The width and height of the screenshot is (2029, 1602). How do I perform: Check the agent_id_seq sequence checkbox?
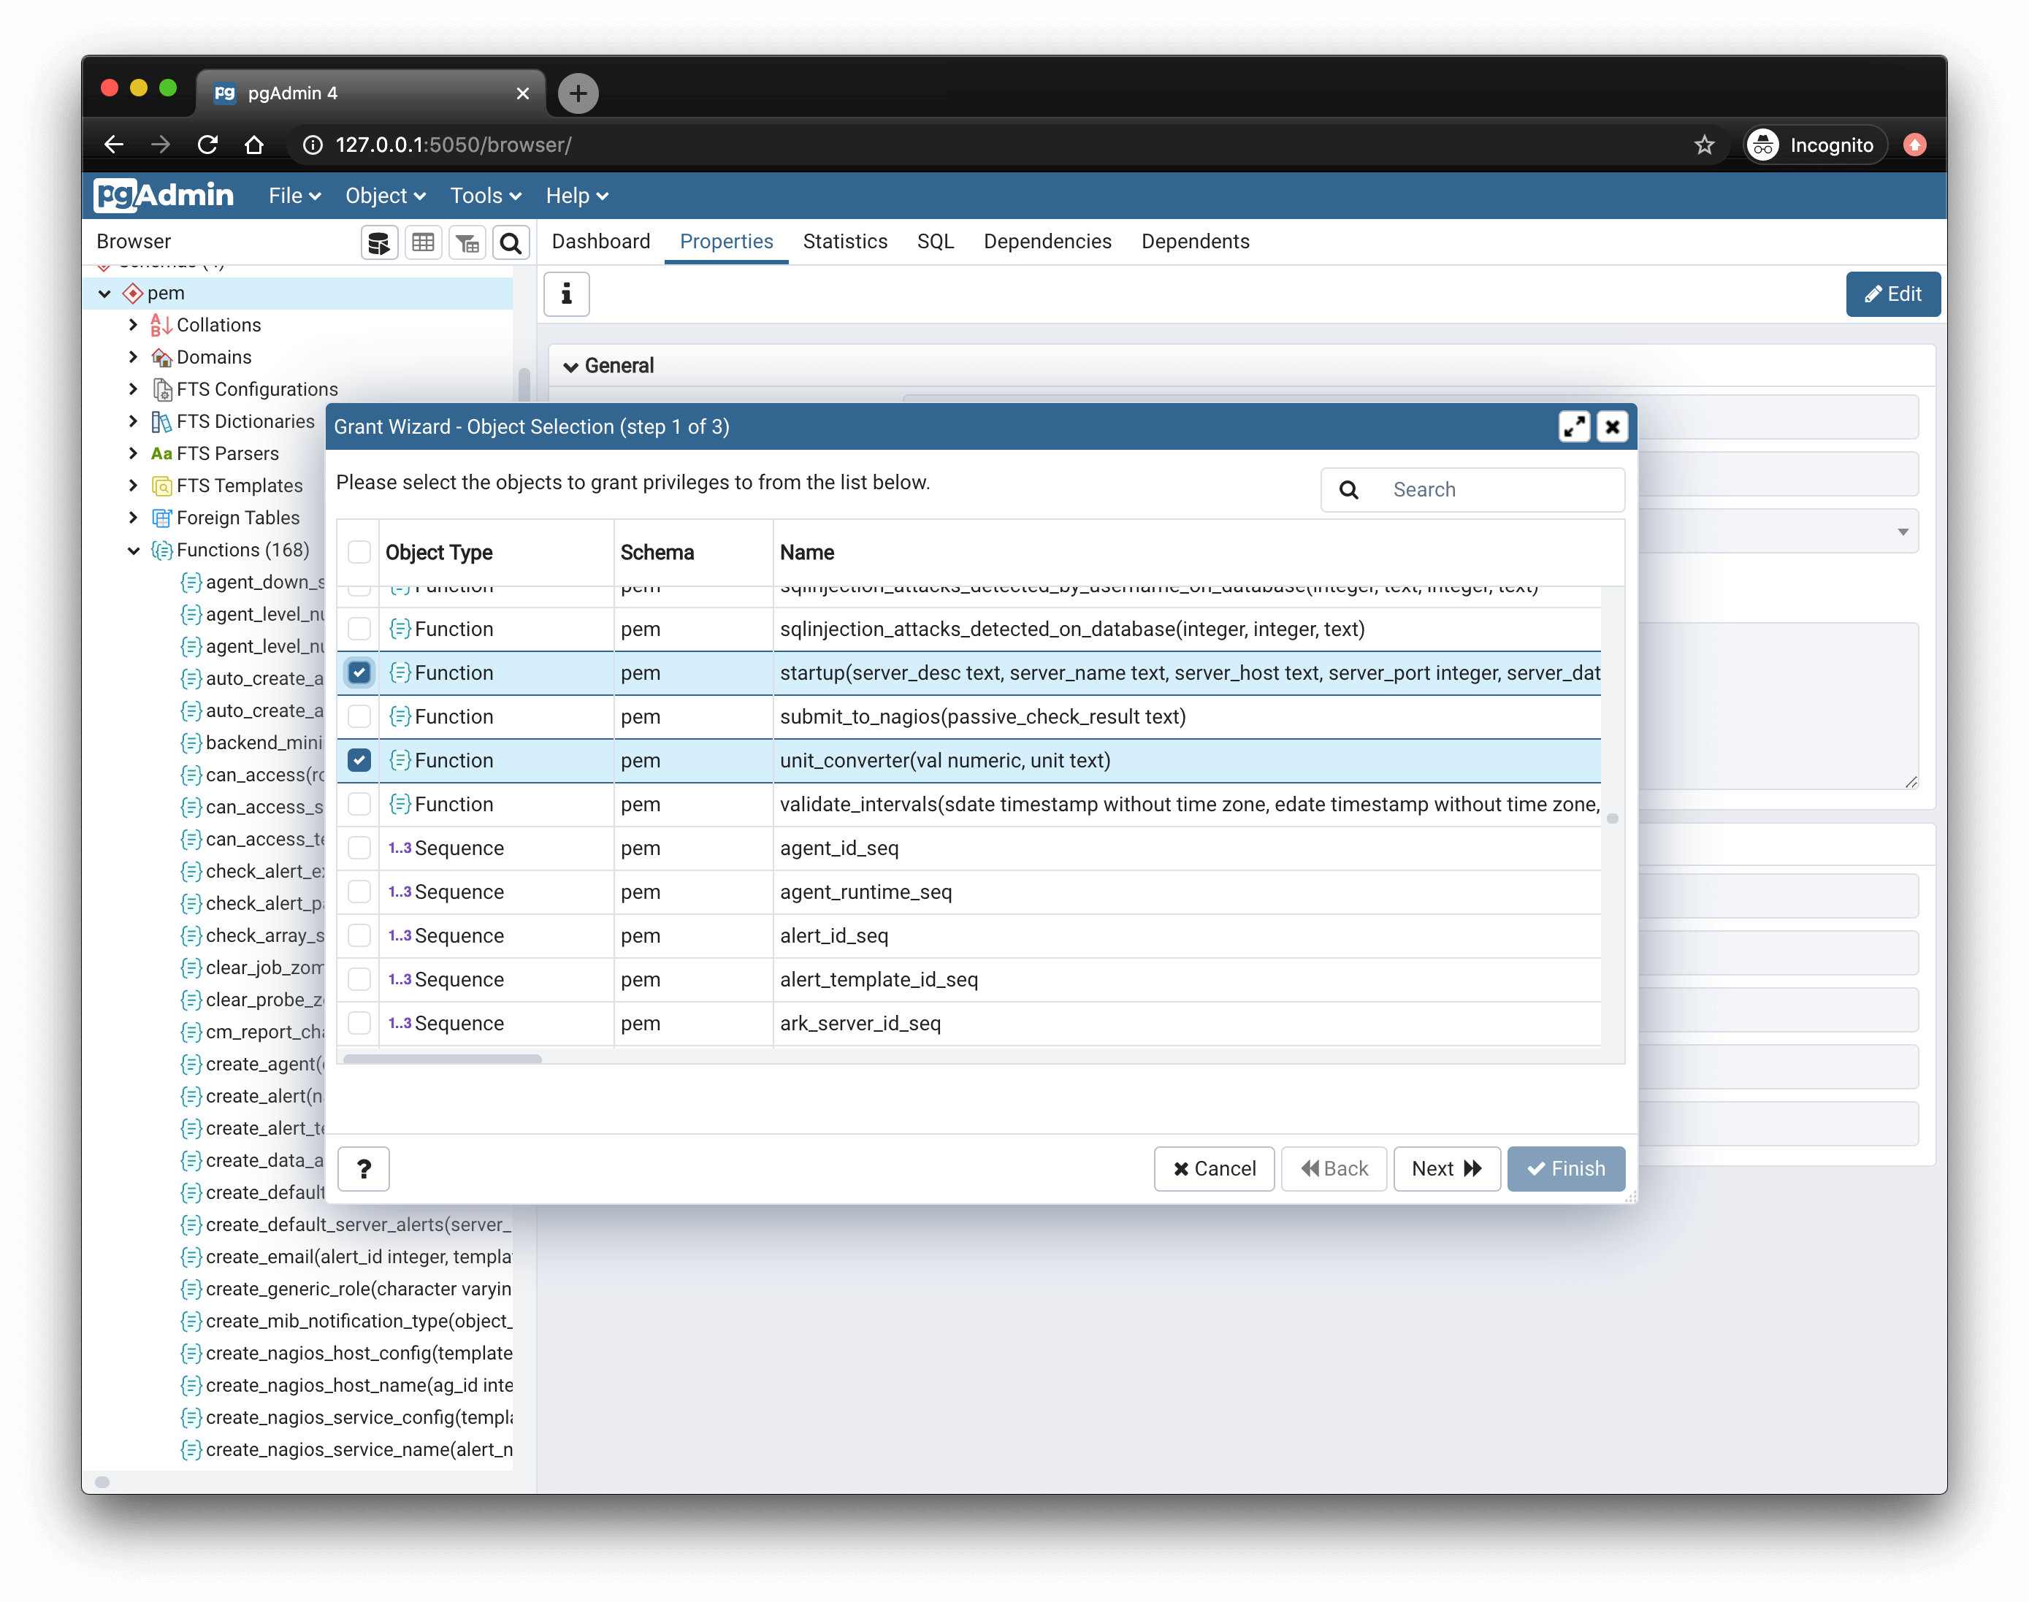coord(359,848)
